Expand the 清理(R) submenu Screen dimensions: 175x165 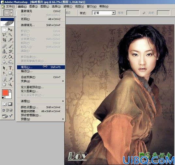point(41,101)
